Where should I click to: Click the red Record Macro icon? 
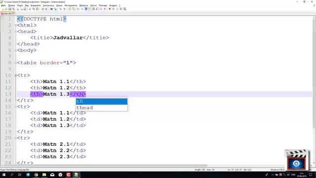click(110, 9)
